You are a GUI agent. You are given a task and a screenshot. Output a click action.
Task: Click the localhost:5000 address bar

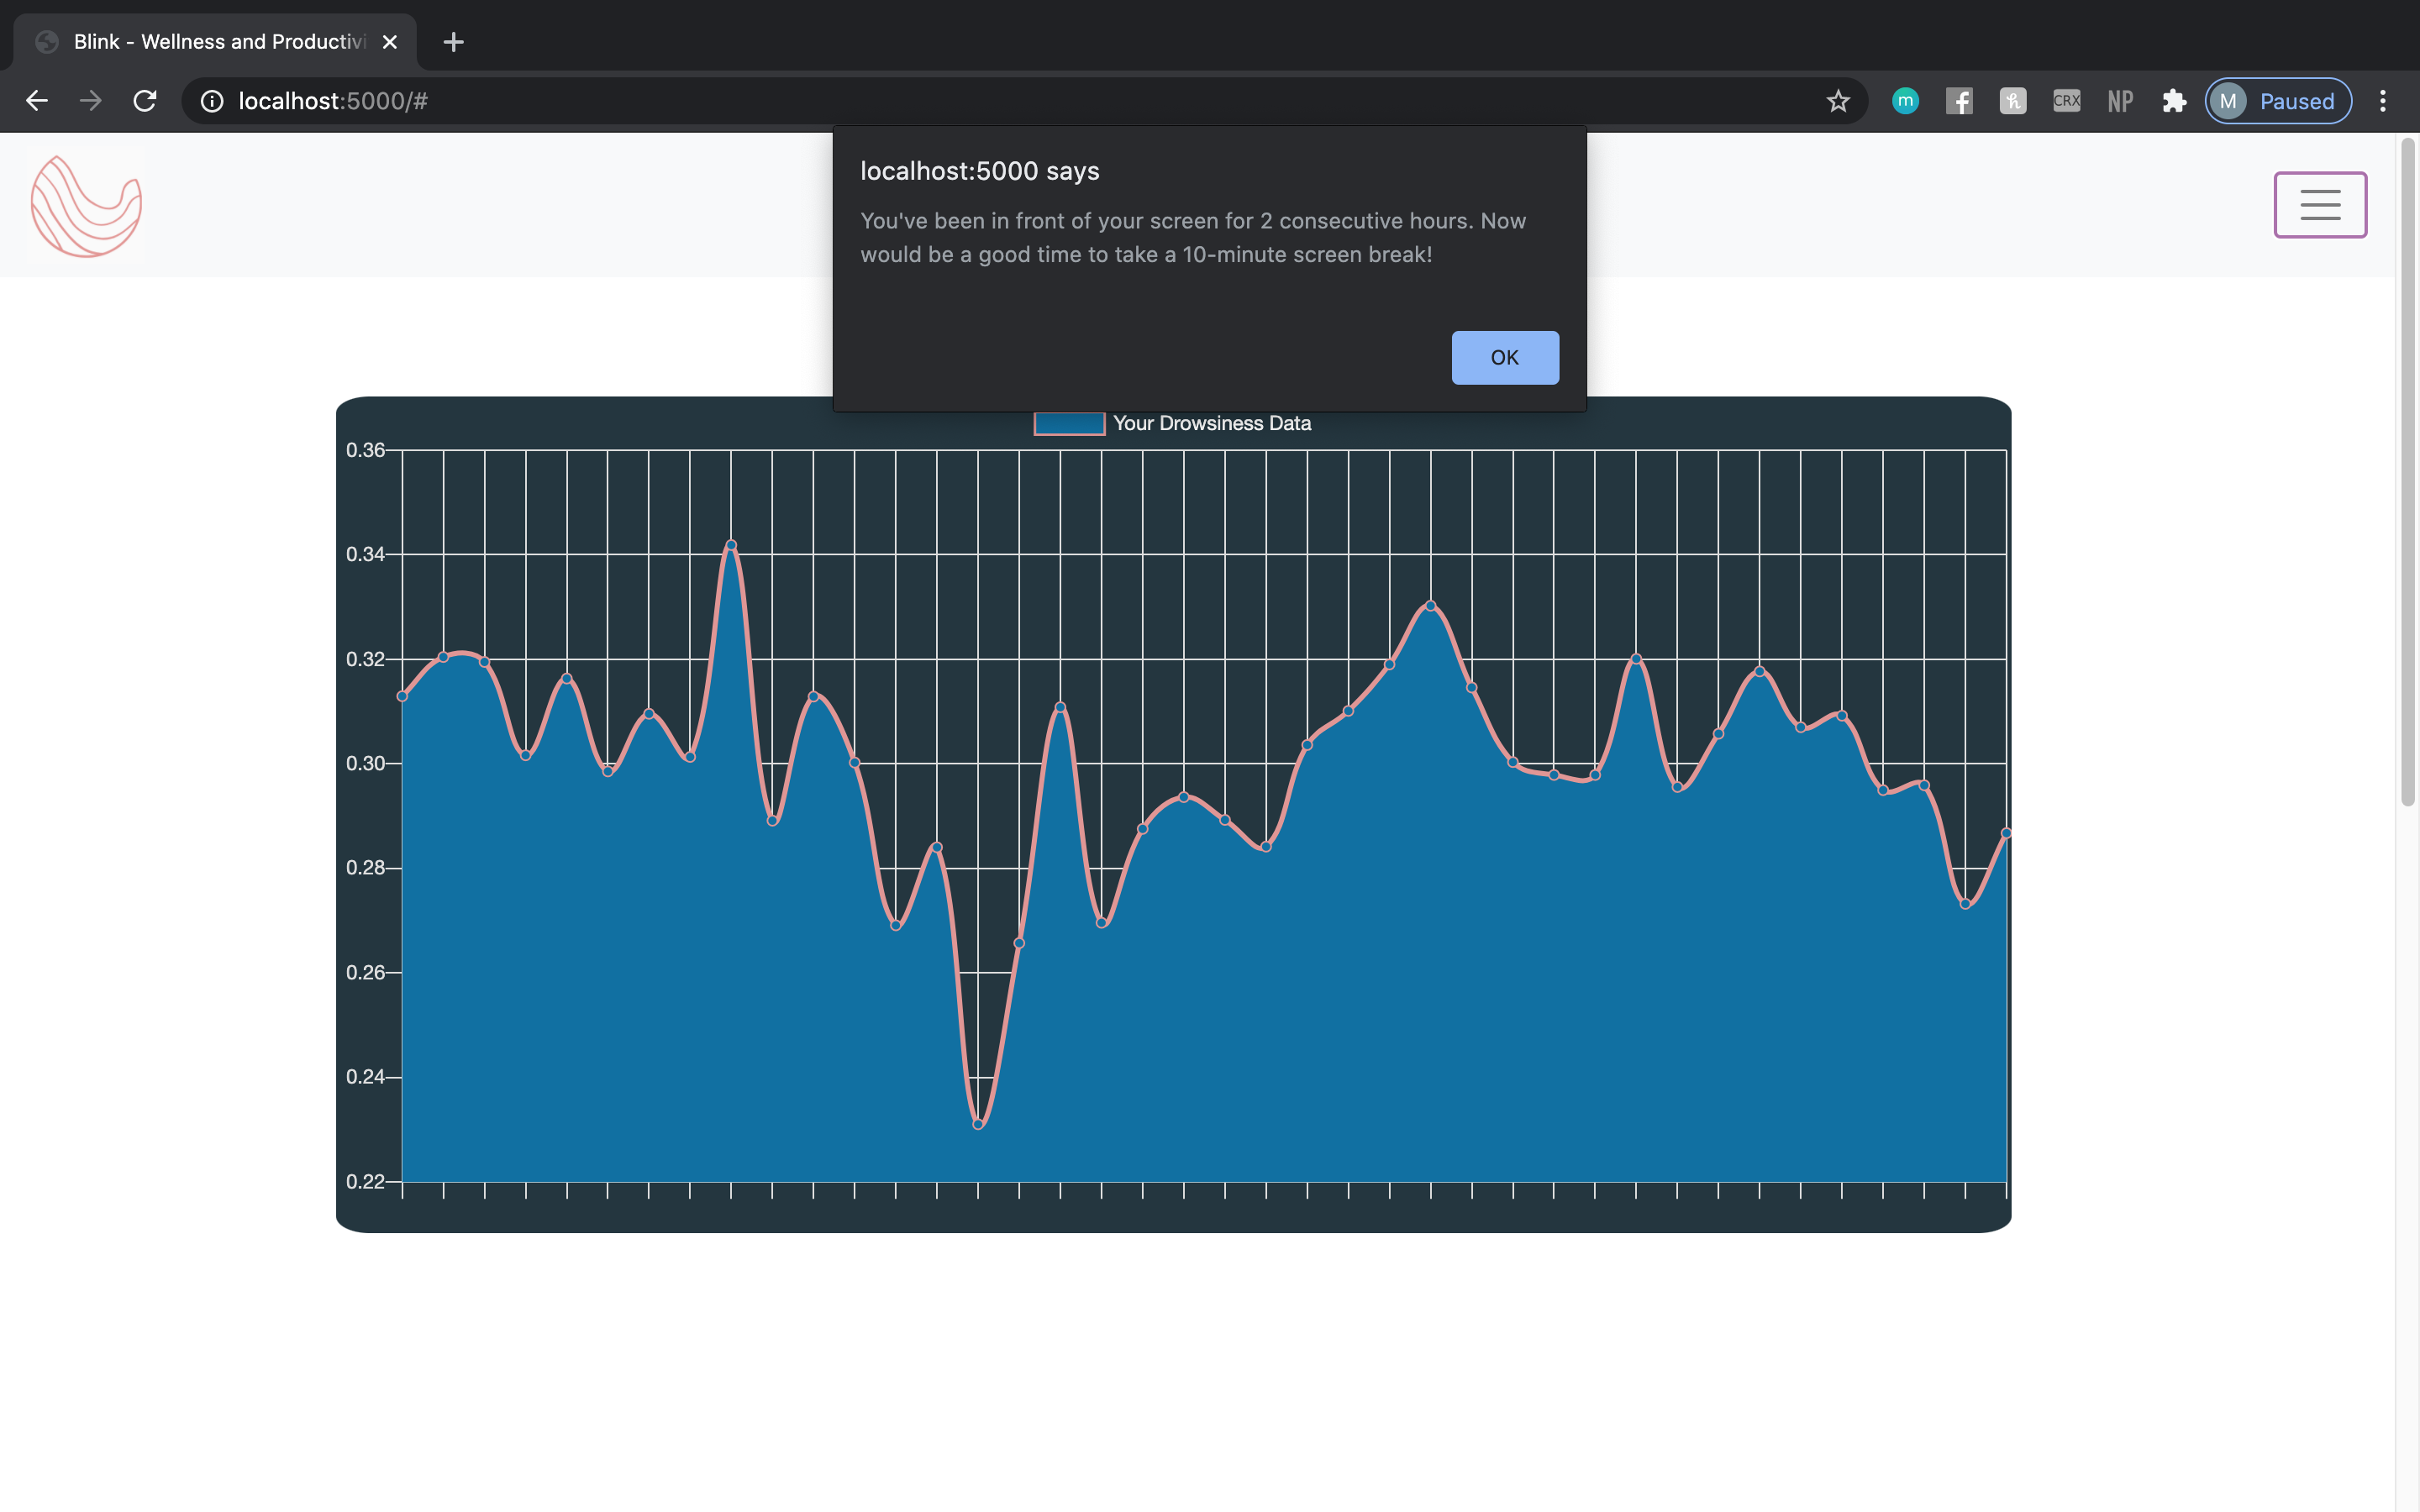[900, 101]
